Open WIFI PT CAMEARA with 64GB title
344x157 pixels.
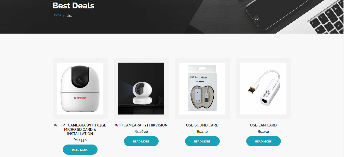click(x=80, y=129)
